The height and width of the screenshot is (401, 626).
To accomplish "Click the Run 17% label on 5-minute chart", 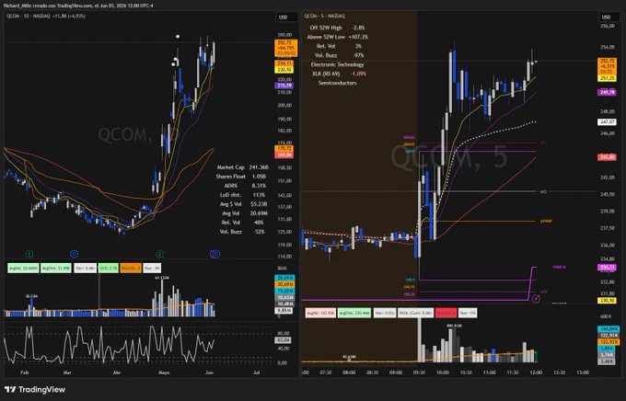I will 468,314.
